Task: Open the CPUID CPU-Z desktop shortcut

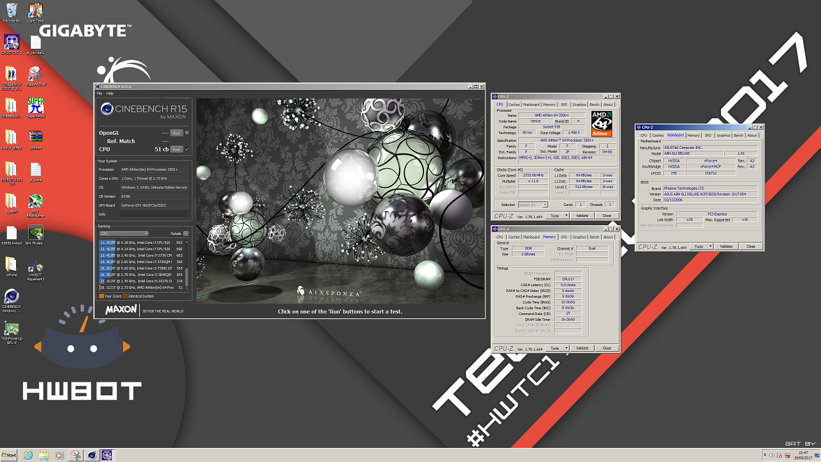Action: (x=11, y=43)
